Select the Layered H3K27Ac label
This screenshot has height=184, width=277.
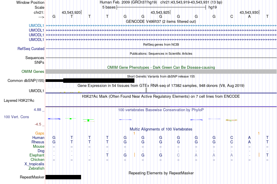click(x=19, y=101)
